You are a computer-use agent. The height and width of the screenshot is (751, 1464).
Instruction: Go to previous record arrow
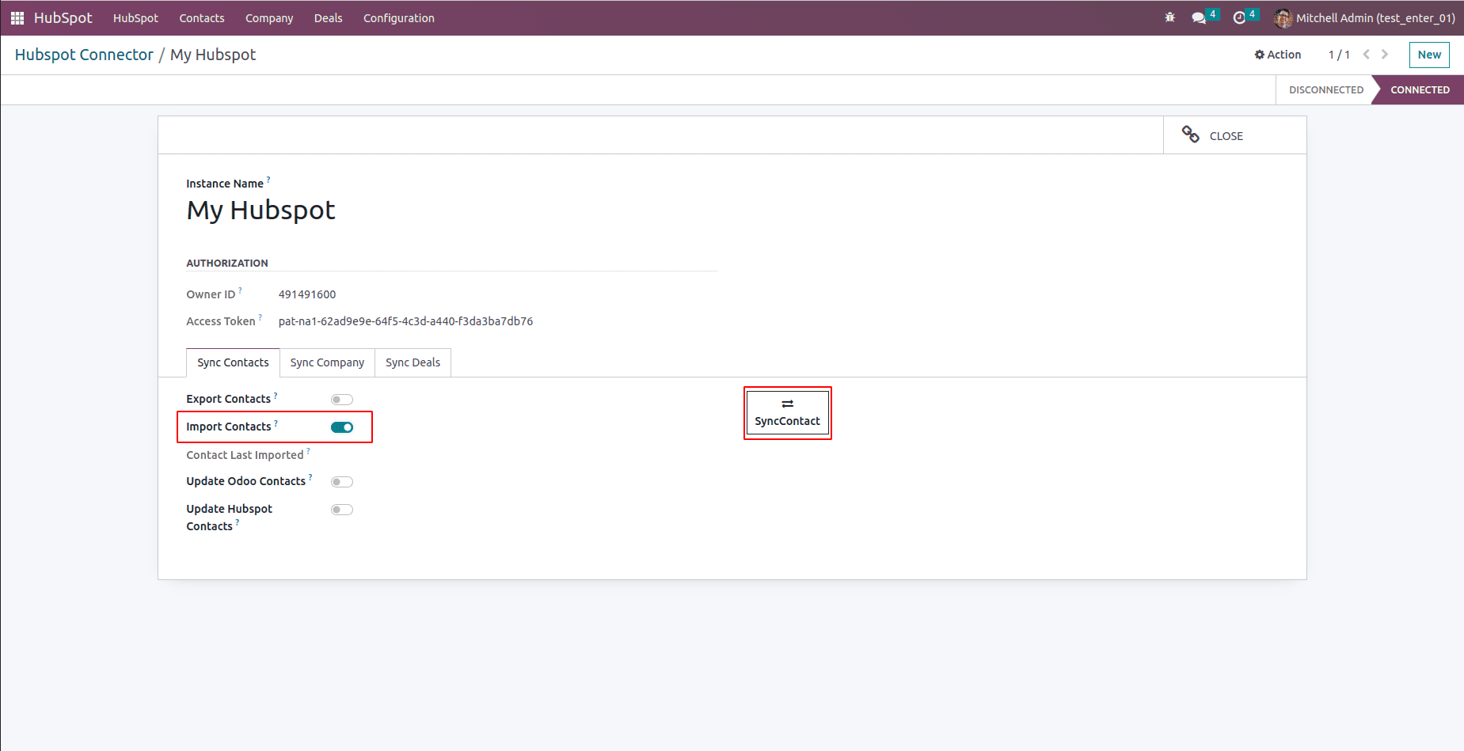click(x=1367, y=55)
